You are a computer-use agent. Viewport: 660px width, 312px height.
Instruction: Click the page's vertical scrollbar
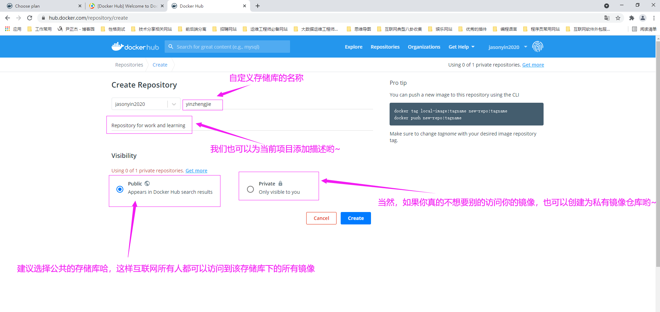658,155
